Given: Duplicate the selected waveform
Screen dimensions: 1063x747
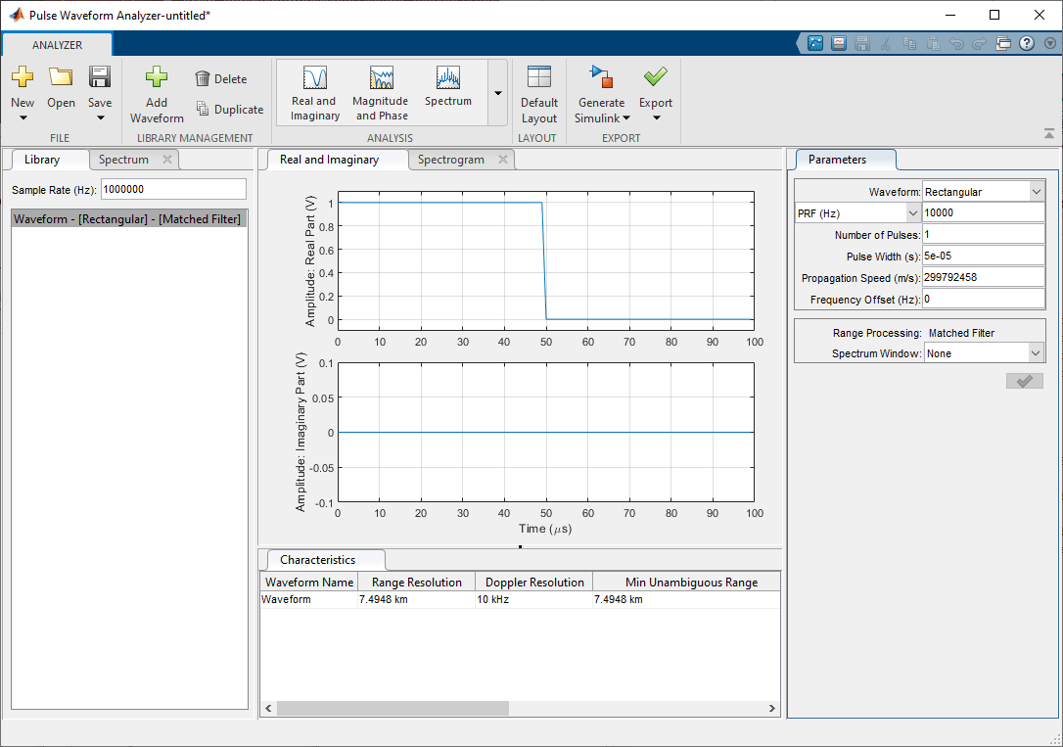Looking at the screenshot, I should point(229,110).
